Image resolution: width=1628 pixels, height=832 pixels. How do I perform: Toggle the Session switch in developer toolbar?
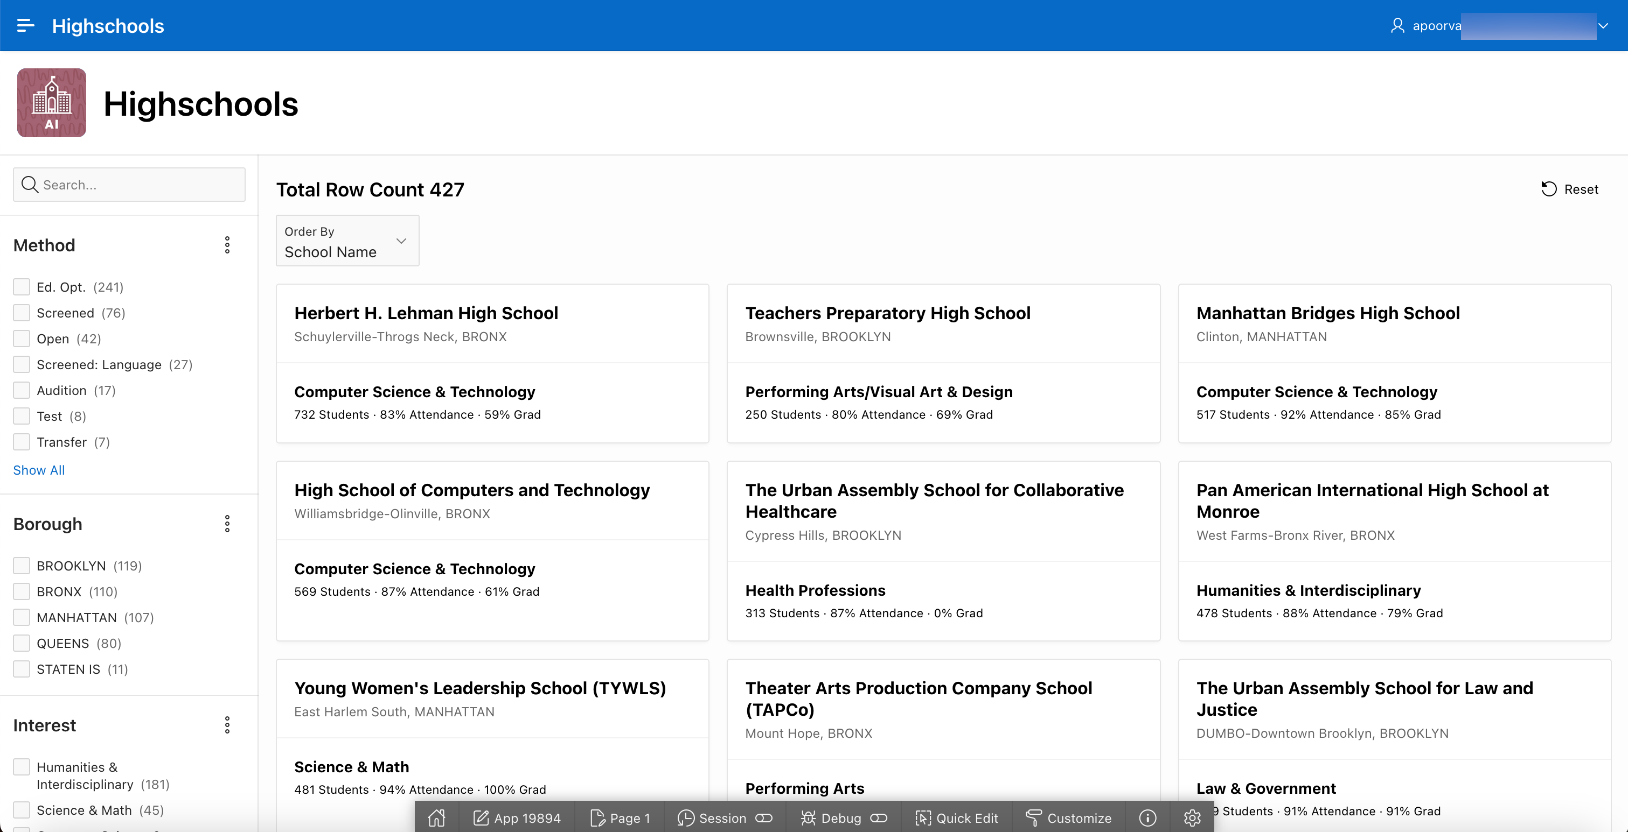(x=764, y=818)
